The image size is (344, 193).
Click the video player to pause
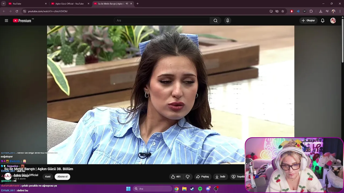pyautogui.click(x=171, y=95)
